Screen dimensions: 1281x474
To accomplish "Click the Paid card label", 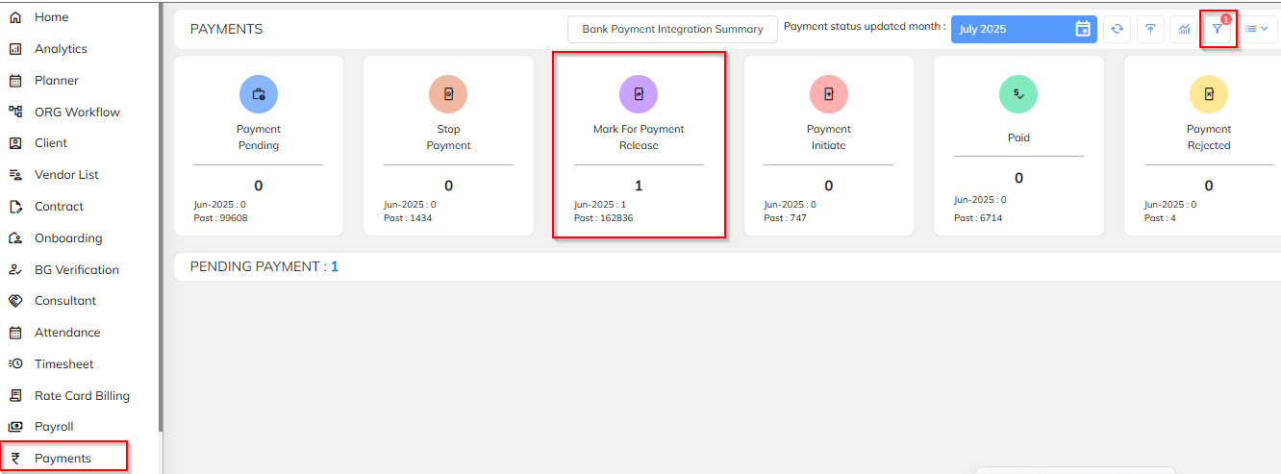I will point(1018,137).
